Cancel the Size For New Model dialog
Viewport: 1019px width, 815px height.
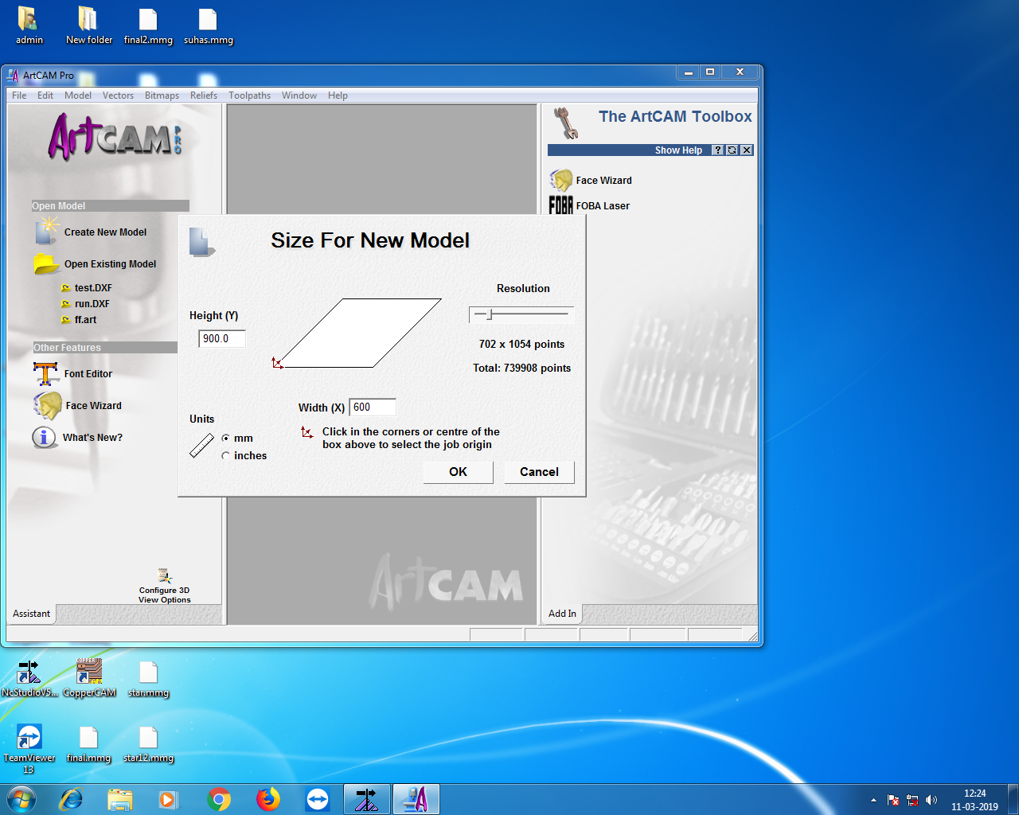point(539,472)
